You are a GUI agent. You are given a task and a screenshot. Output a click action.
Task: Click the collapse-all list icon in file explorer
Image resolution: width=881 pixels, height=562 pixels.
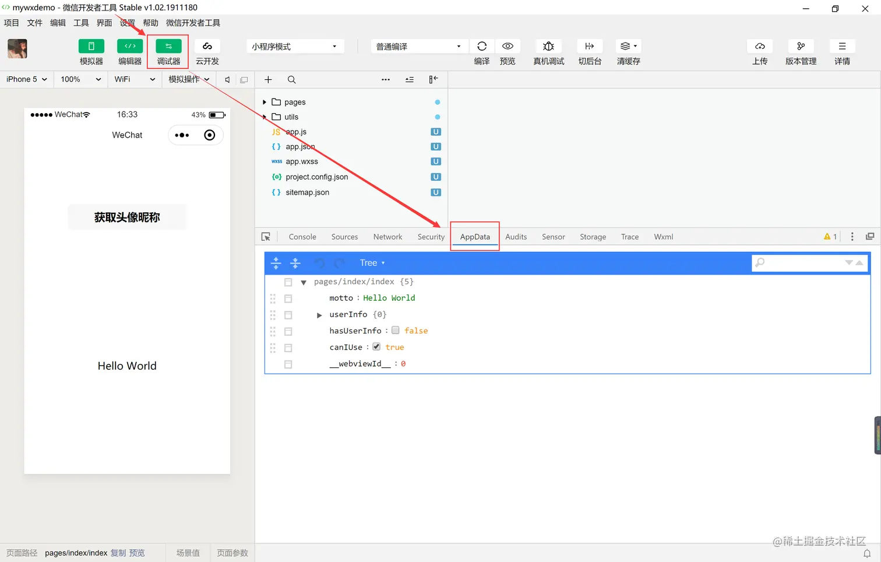coord(410,80)
